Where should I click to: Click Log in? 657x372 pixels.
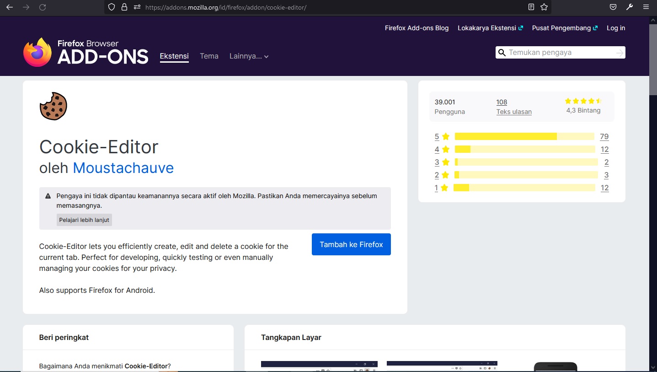tap(616, 28)
